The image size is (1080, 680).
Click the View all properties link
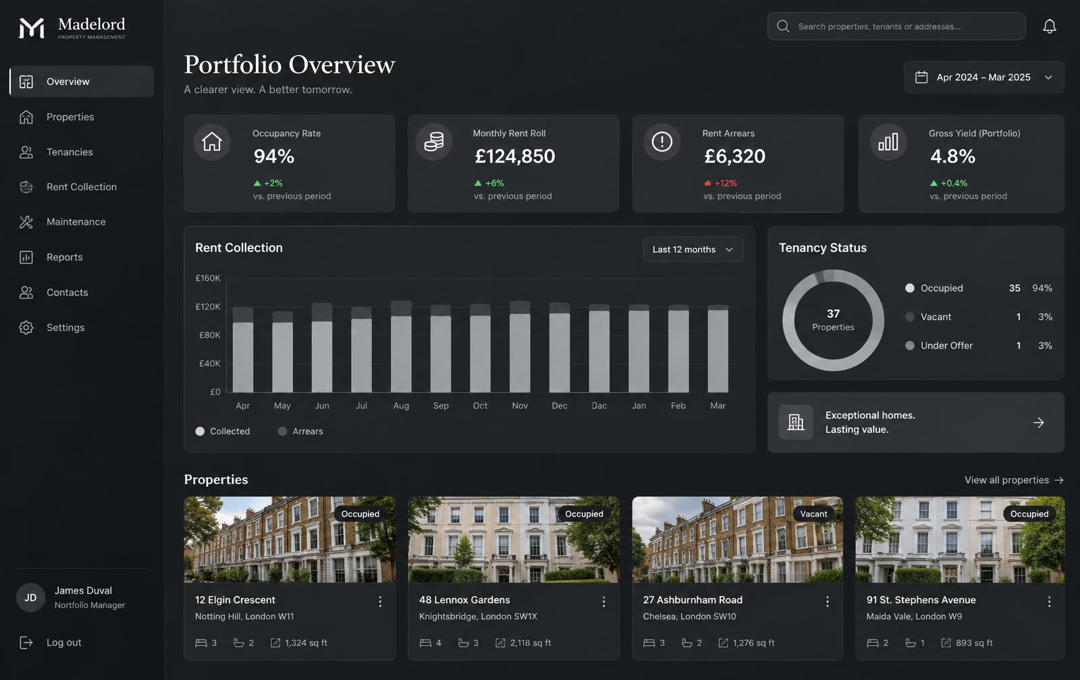pos(1015,480)
